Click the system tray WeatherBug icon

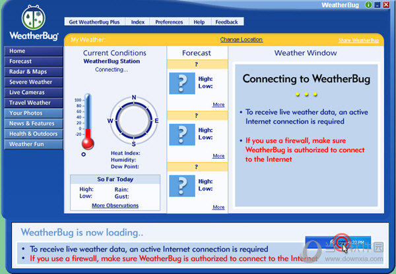342,242
